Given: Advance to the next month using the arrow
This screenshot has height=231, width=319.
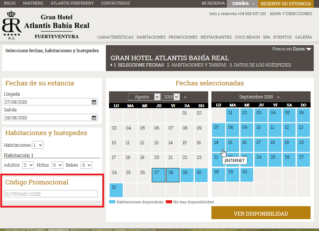Looking at the screenshot, I should (x=185, y=97).
